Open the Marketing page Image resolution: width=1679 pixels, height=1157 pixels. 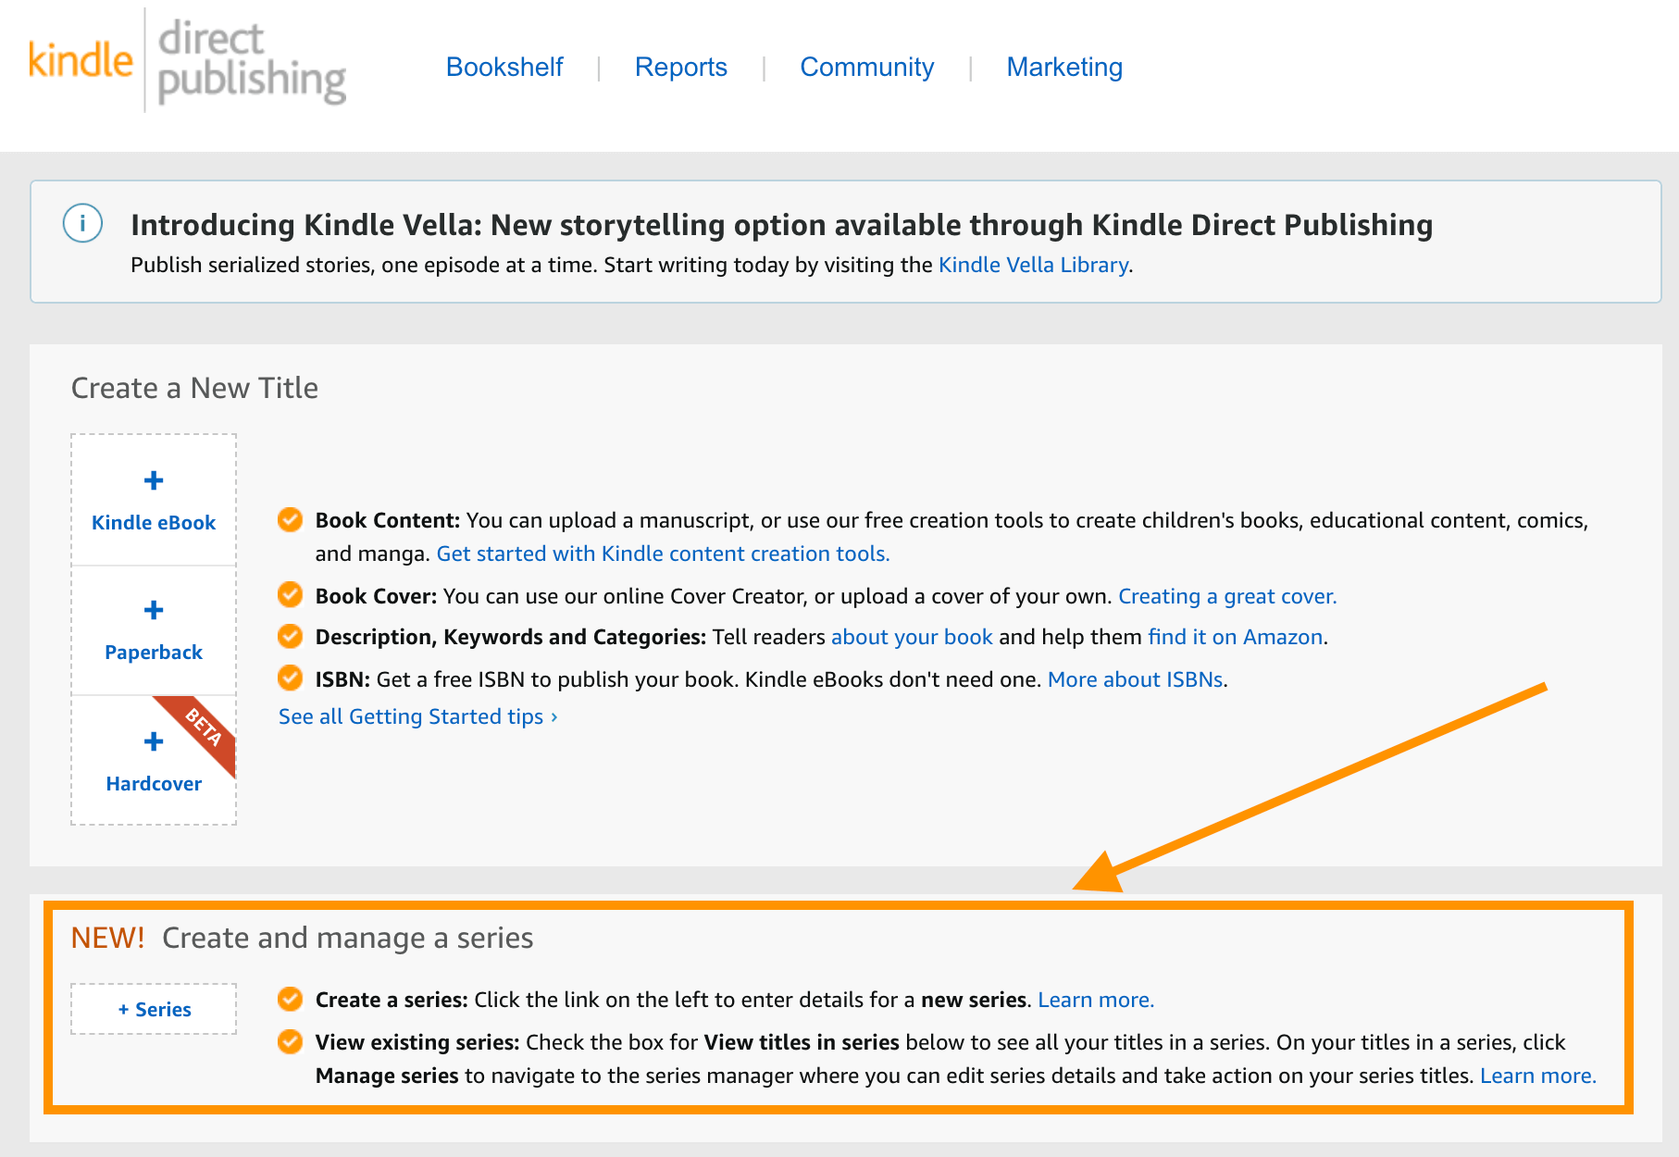coord(1064,67)
